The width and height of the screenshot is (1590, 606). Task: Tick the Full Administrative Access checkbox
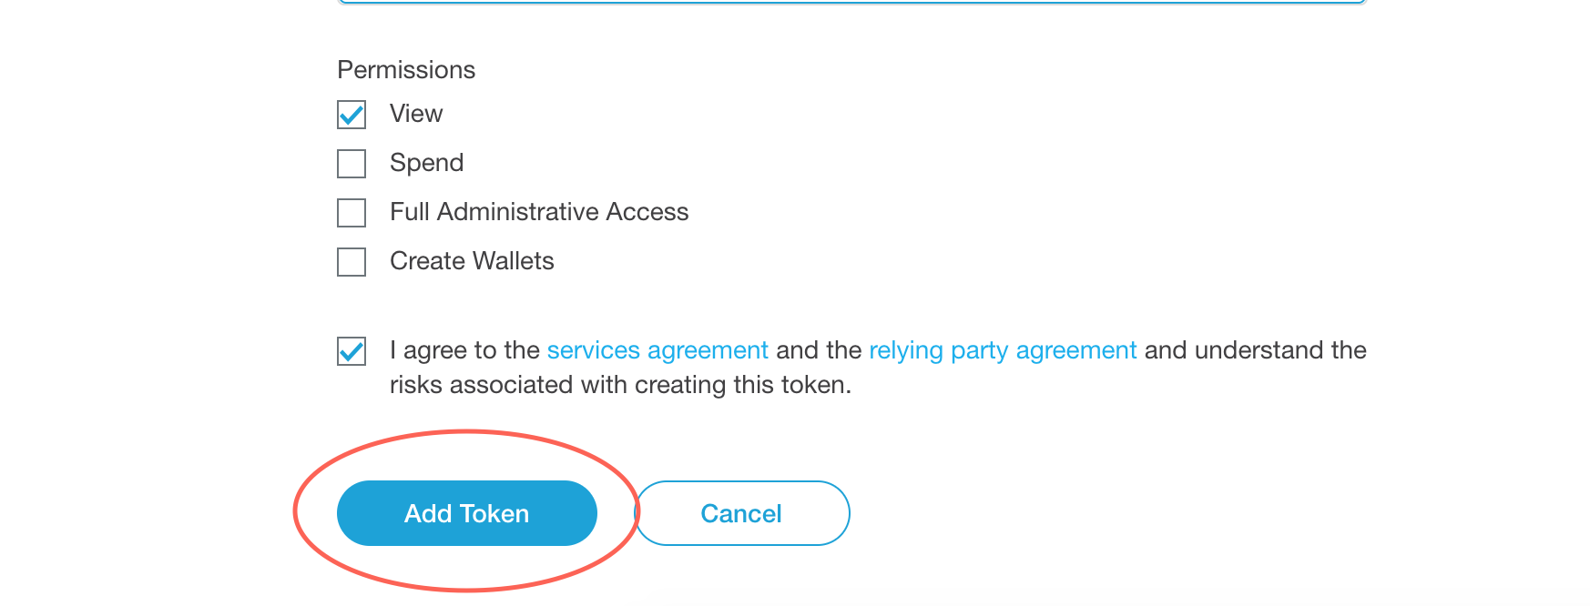(352, 213)
